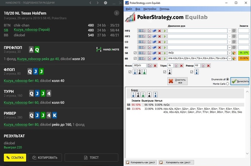The width and height of the screenshot is (251, 166).
Task: Open flop card picker icon
Action: point(150,65)
